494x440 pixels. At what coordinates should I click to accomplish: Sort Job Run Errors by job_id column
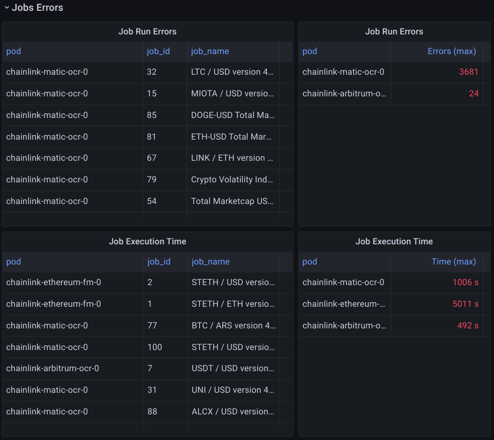[158, 51]
